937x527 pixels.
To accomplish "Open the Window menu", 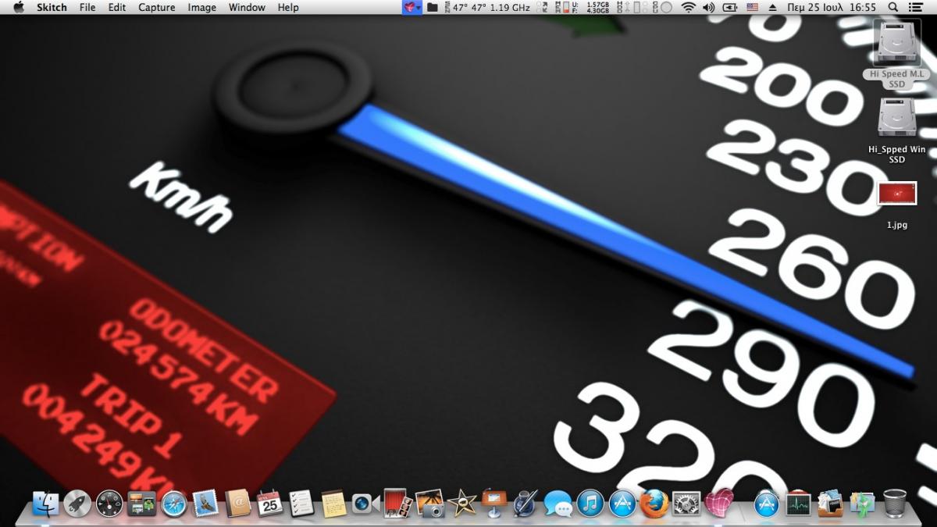I will [x=247, y=7].
